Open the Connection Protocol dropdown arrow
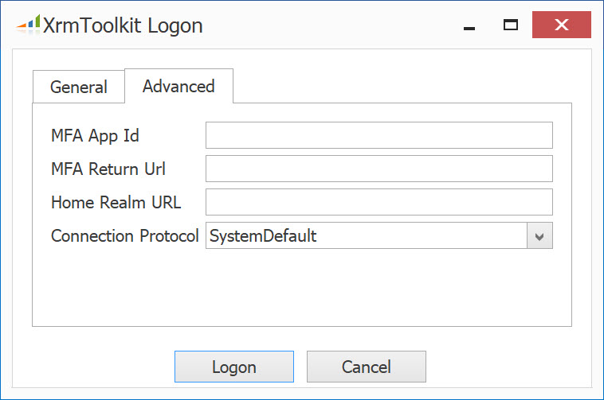The image size is (604, 400). (539, 235)
